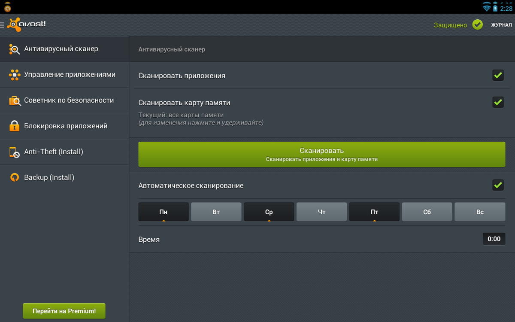Open the hamburger menu beside Avast logo
This screenshot has height=322, width=515.
coord(3,25)
